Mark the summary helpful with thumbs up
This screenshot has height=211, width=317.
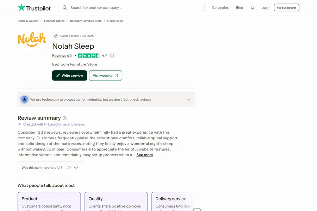coord(69,167)
